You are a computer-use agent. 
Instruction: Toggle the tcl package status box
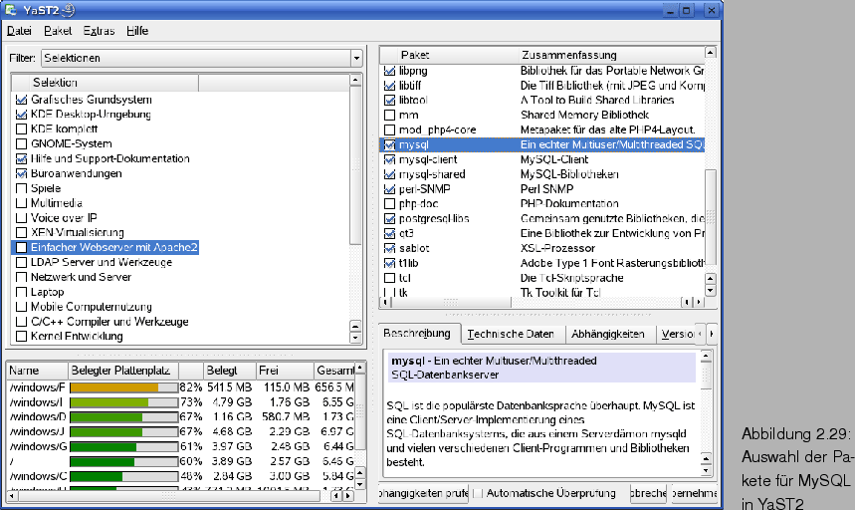(389, 278)
